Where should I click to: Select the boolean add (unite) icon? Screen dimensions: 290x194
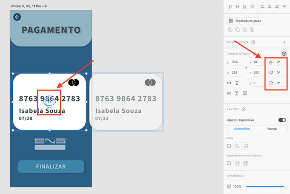click(x=230, y=30)
